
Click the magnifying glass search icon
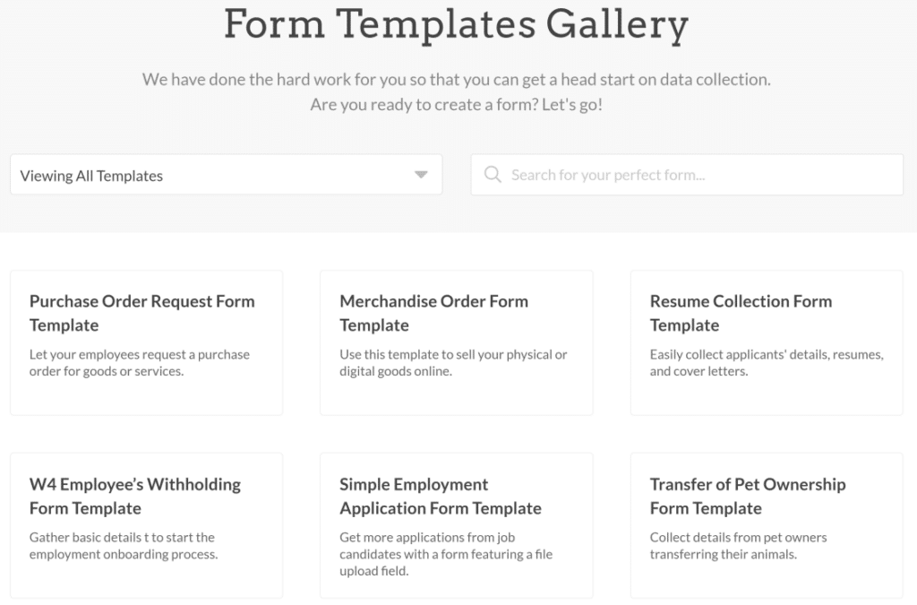(492, 175)
